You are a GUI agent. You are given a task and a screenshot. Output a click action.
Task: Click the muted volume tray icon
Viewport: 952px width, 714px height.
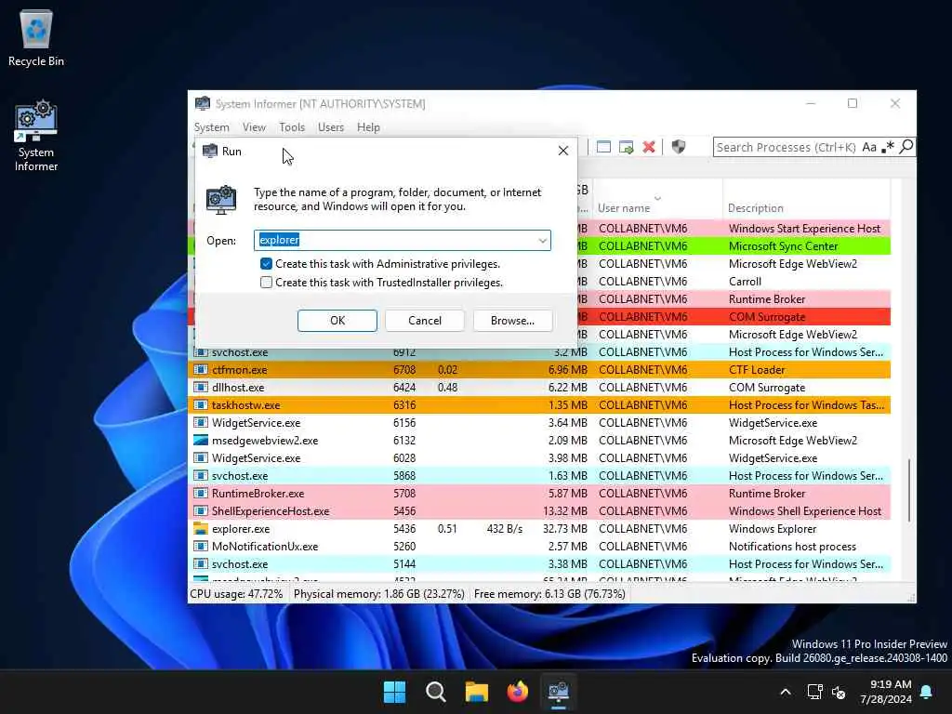click(x=840, y=692)
